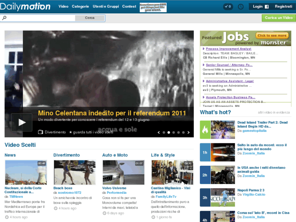
Task: Expand Administrative Assistant - Legal job arrow
Action: pyautogui.click(x=204, y=81)
